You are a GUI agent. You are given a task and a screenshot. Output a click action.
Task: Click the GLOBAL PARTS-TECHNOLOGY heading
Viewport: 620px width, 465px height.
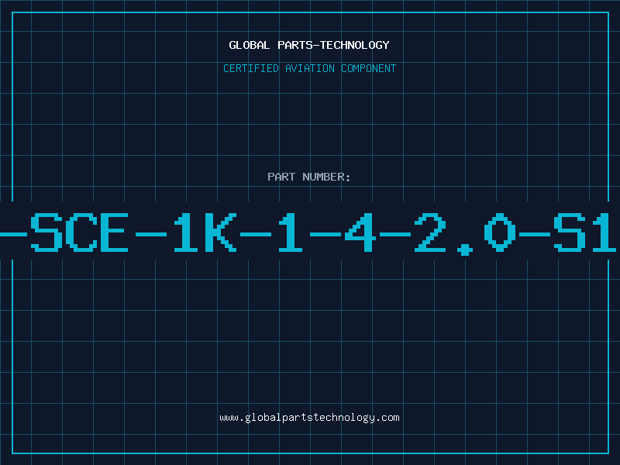(x=309, y=45)
